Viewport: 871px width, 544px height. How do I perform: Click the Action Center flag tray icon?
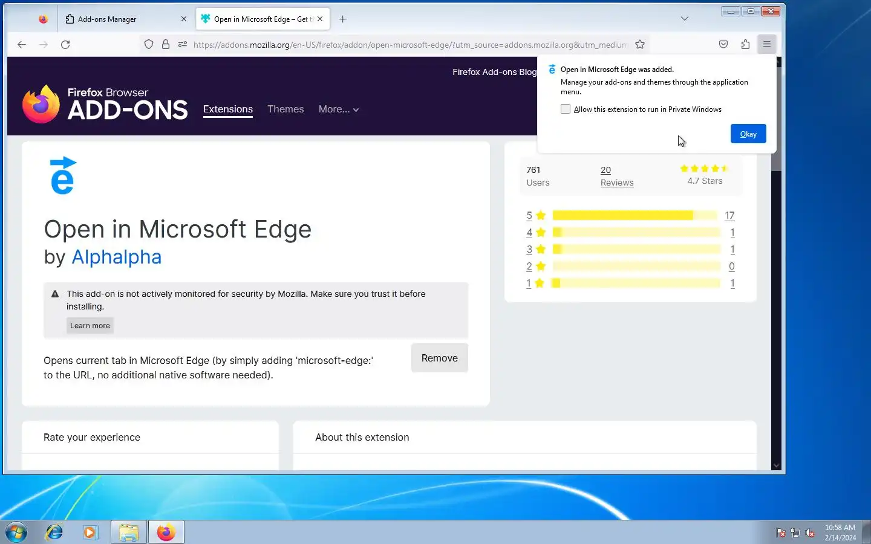pos(781,533)
